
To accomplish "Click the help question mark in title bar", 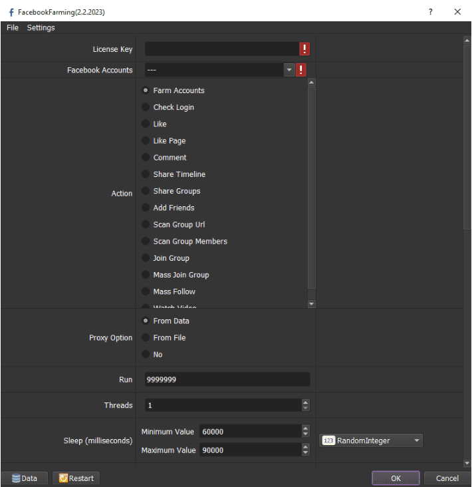I will pos(431,12).
